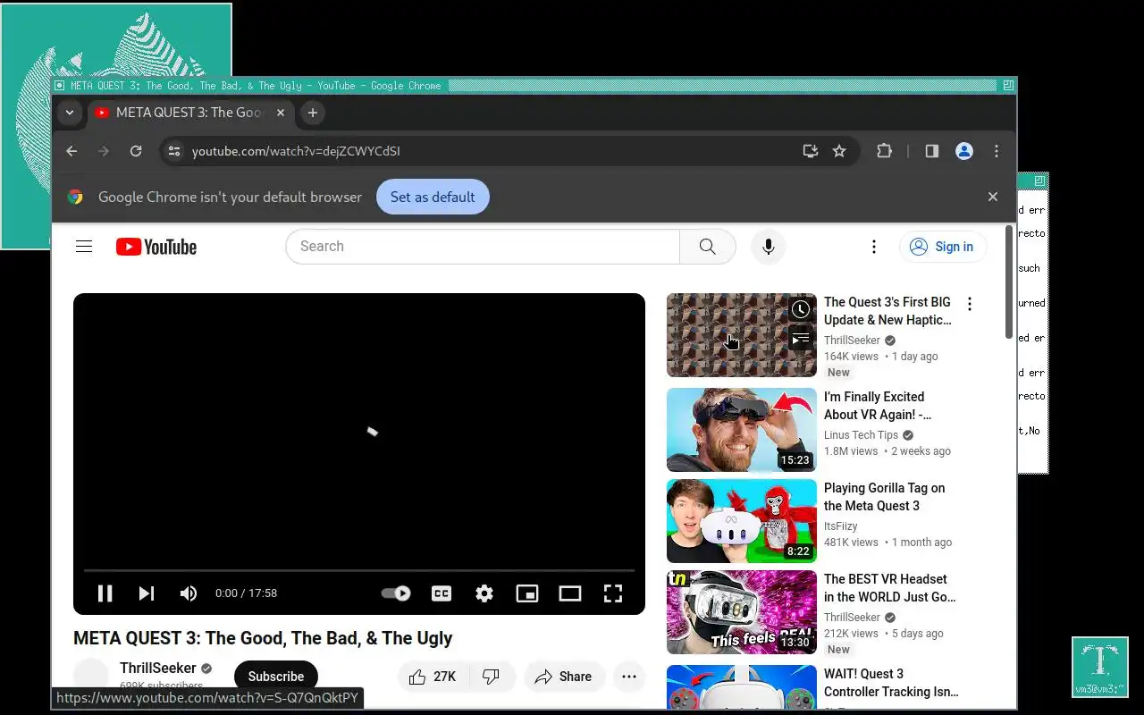
Task: Dismiss the default browser infobar
Action: click(x=992, y=197)
